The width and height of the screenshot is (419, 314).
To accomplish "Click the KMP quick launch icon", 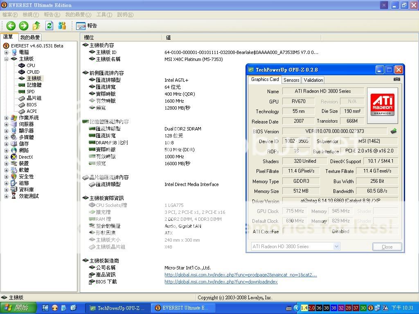I will click(x=45, y=308).
